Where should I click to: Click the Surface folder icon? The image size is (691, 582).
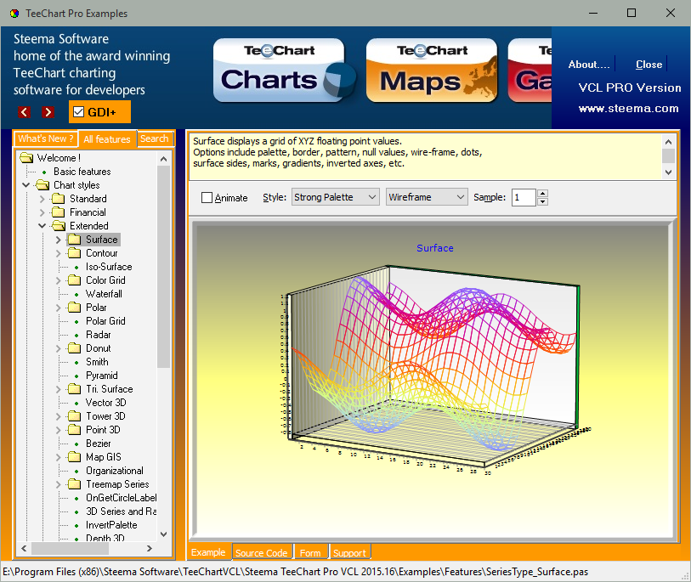pos(75,240)
